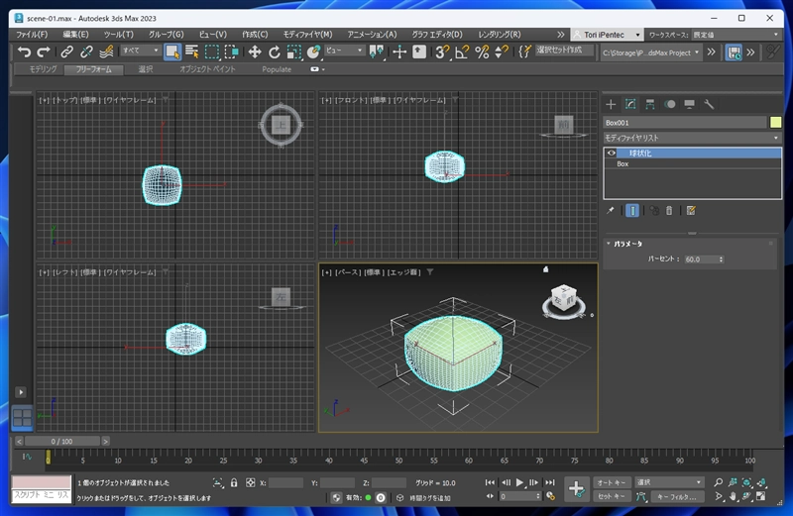Expand the modifier list dropdown モディファイヤリスト
Viewport: 793px width, 516px height.
[692, 138]
